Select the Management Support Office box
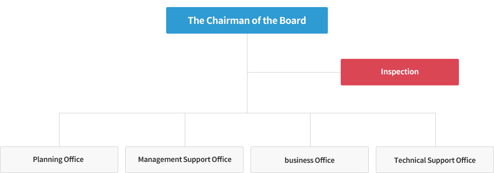 pyautogui.click(x=184, y=159)
